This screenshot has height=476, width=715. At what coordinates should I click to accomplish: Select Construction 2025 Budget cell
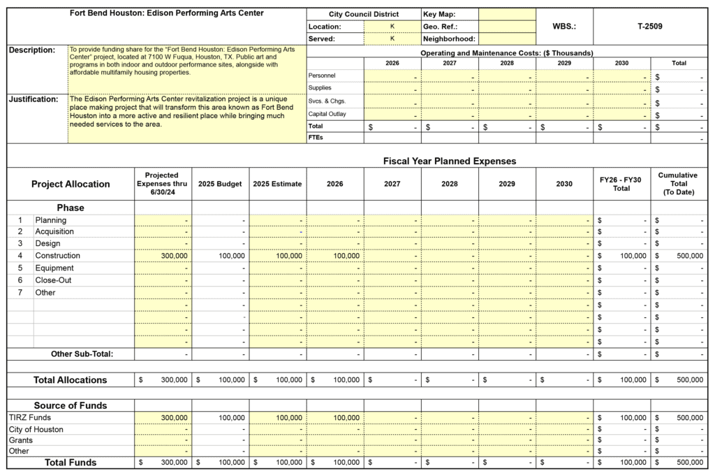tap(220, 256)
